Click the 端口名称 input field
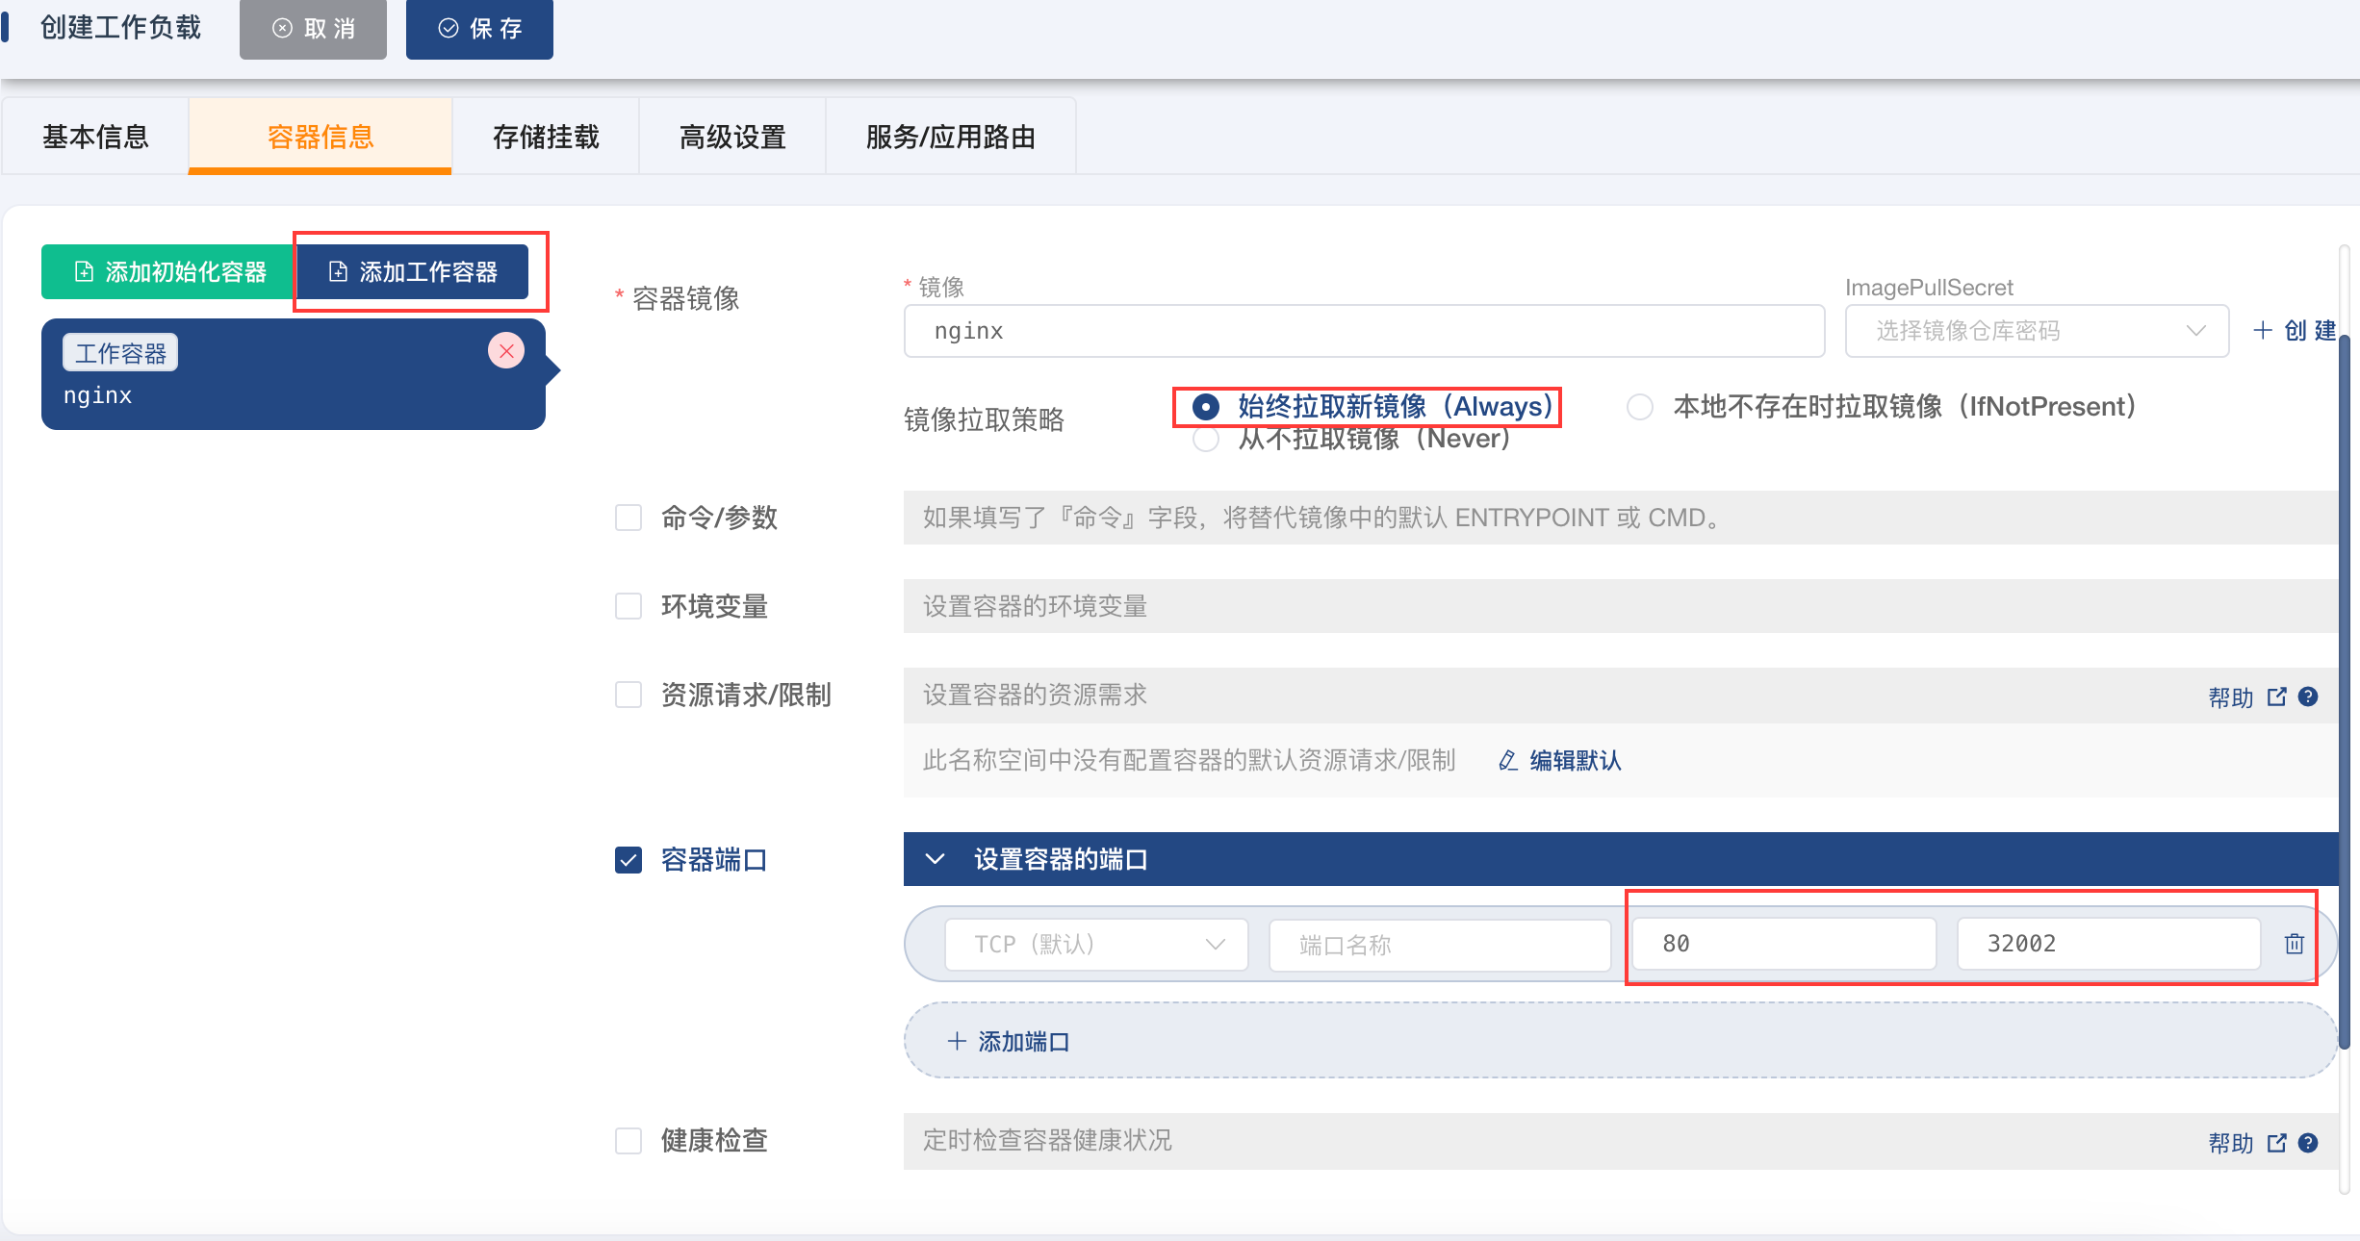The width and height of the screenshot is (2360, 1241). click(x=1439, y=945)
